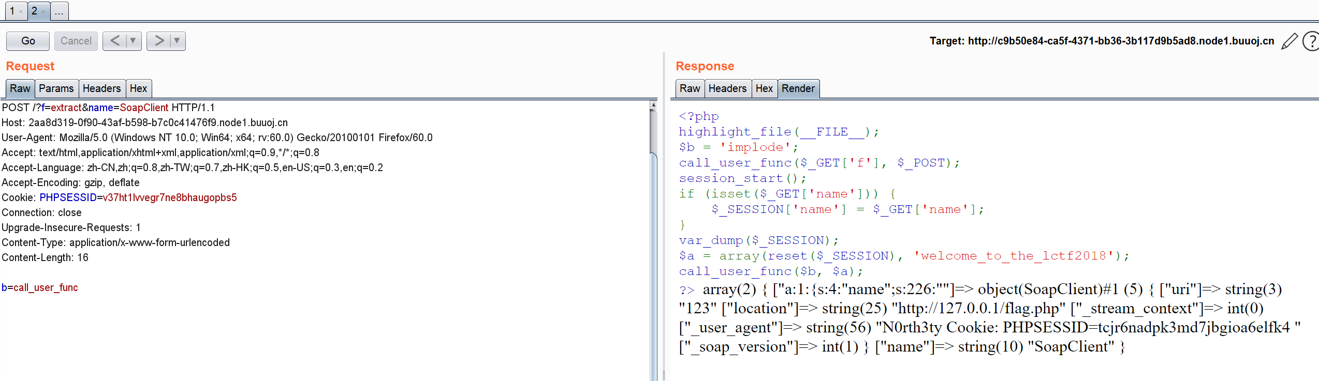Switch to Request Hex tab
1319x381 pixels.
138,88
